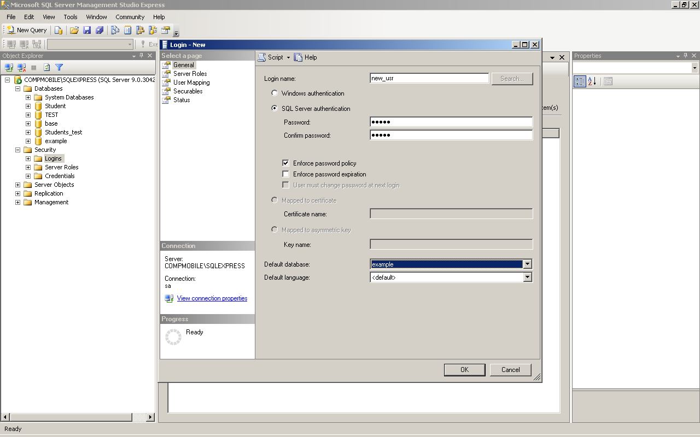Select Credentials folder in Object Explorer
700x437 pixels.
pos(60,176)
